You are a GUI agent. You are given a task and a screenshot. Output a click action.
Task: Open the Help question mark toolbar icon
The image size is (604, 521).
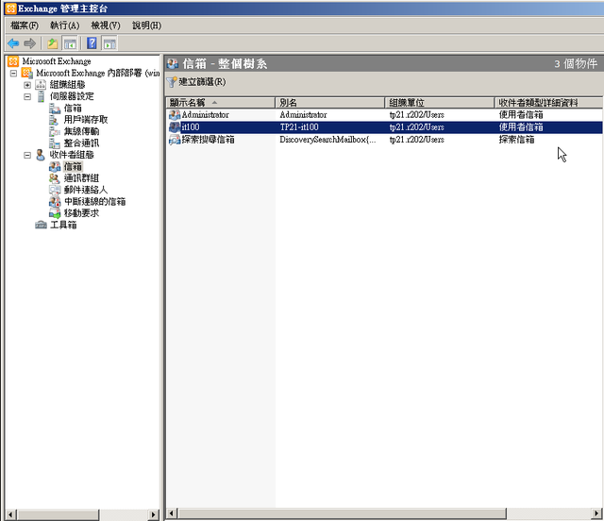pos(92,43)
